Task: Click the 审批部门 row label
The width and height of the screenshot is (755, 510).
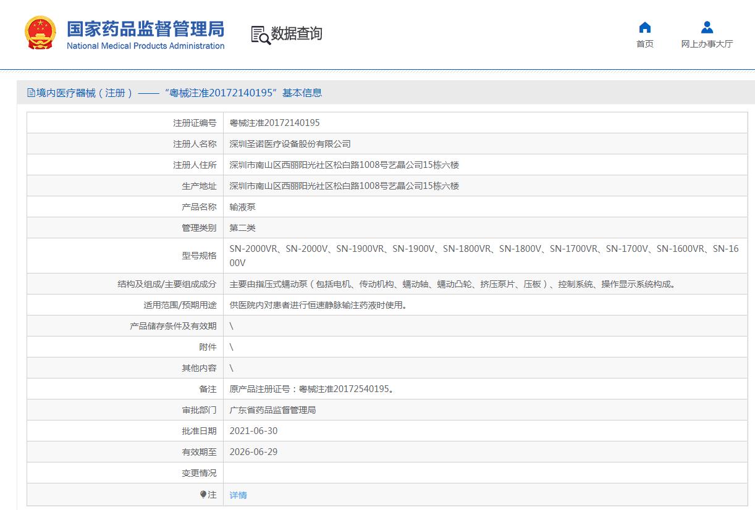Action: 199,410
